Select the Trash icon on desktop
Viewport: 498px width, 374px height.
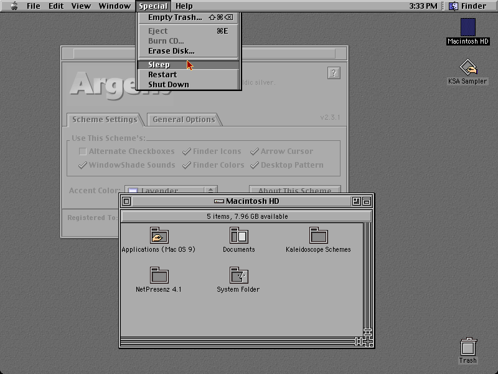(x=468, y=347)
